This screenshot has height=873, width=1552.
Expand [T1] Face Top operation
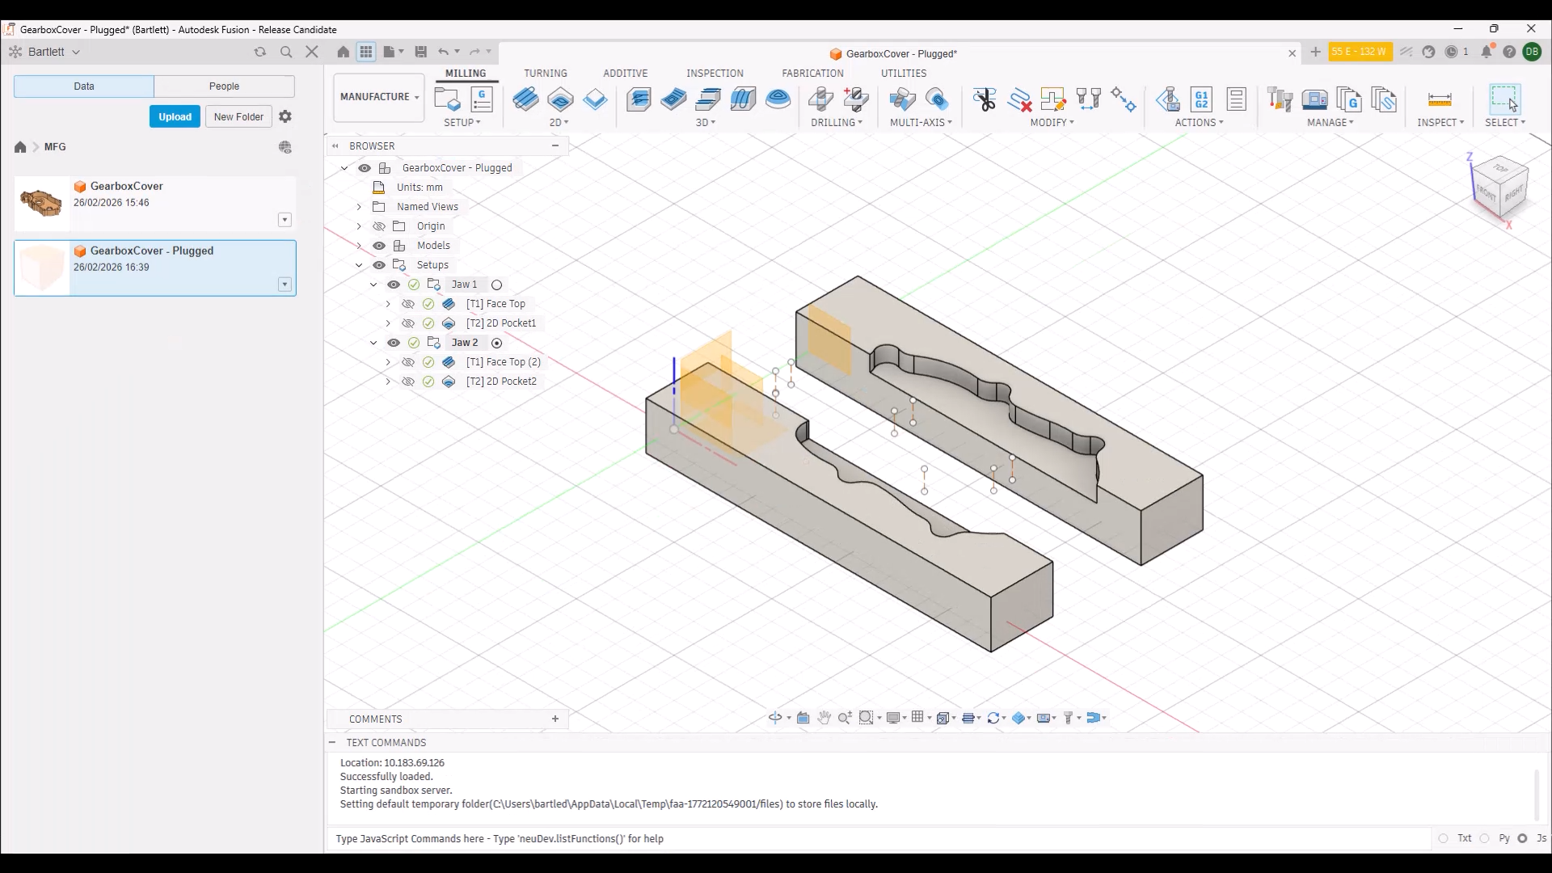pyautogui.click(x=388, y=304)
